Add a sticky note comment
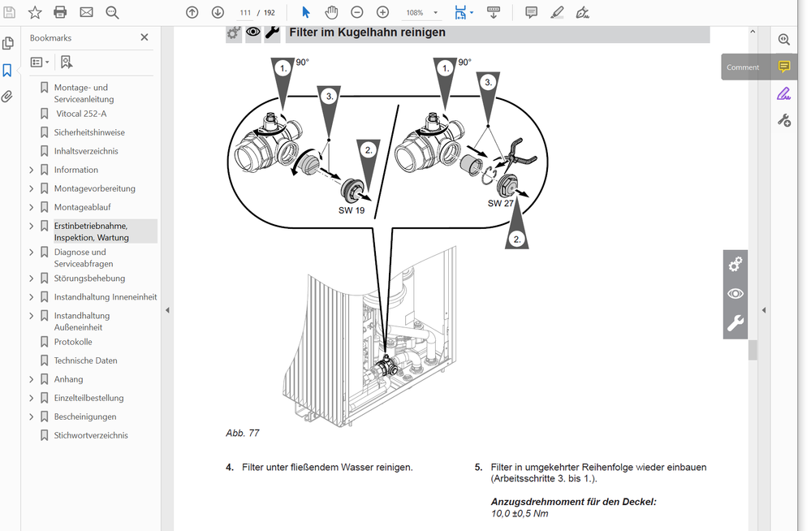The height and width of the screenshot is (531, 811). click(x=532, y=12)
